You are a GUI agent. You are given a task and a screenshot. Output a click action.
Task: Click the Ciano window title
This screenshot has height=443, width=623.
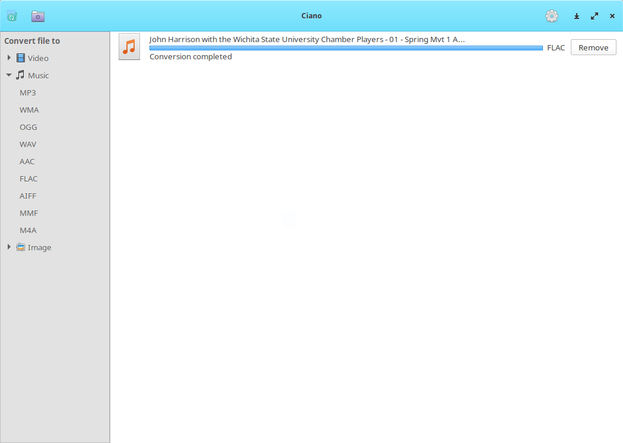pos(311,16)
